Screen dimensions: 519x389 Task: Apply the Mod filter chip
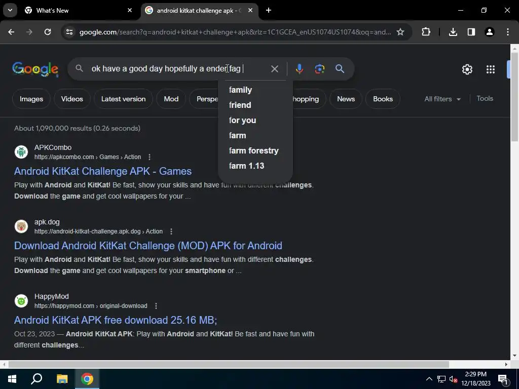(x=171, y=99)
